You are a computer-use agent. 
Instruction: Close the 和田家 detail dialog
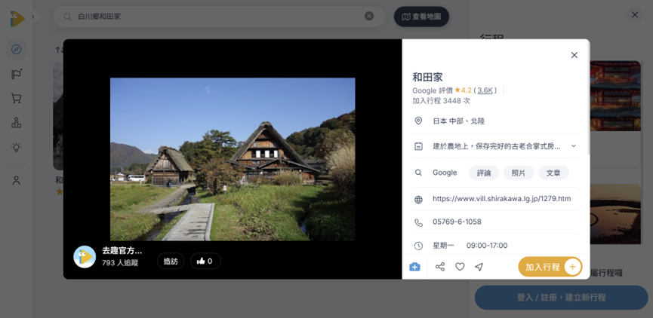click(x=574, y=55)
